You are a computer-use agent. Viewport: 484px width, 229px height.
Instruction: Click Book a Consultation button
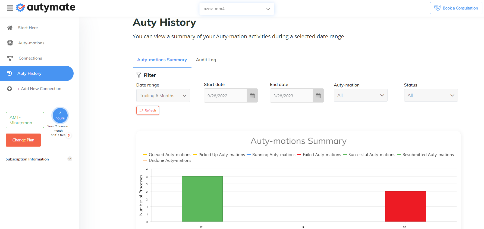coord(456,8)
